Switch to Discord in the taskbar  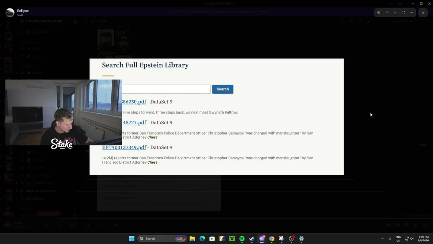tap(262, 239)
